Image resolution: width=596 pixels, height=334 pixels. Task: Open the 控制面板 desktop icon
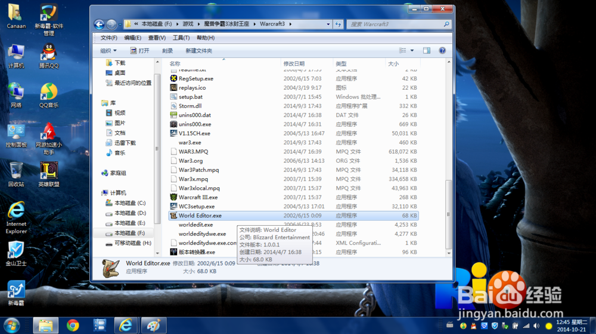click(x=16, y=135)
